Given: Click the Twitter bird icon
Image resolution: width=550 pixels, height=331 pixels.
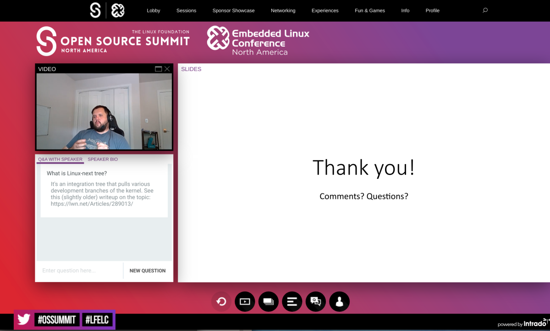Looking at the screenshot, I should point(24,320).
